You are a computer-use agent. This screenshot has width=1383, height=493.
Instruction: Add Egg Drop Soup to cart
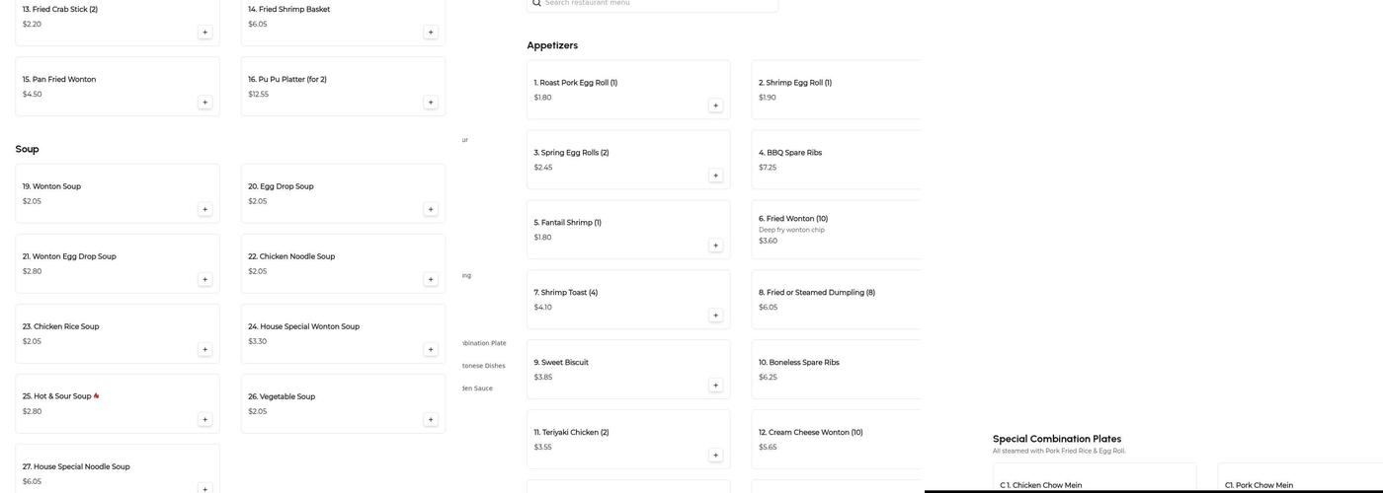point(430,209)
